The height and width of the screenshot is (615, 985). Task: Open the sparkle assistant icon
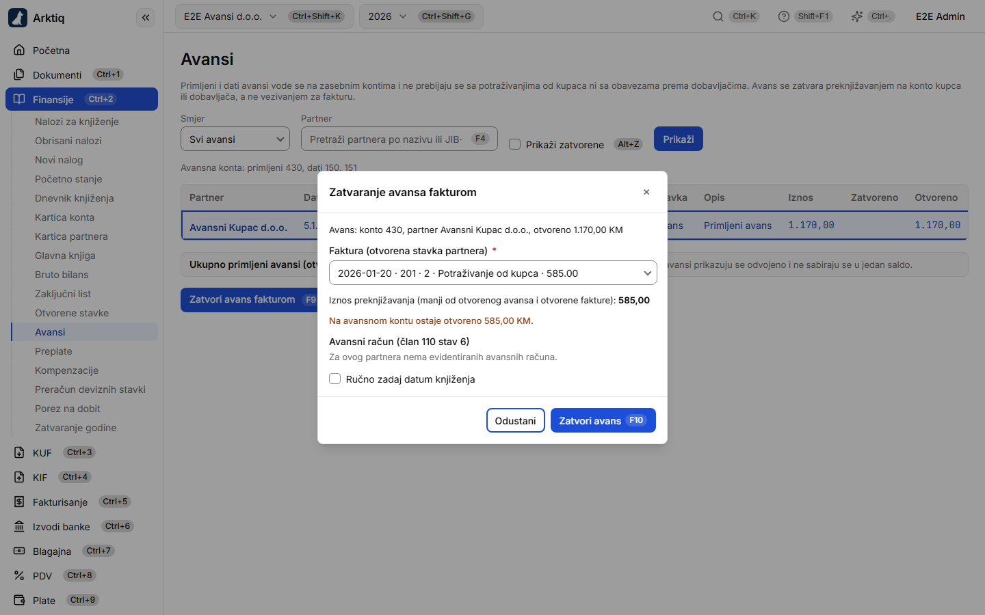coord(856,16)
